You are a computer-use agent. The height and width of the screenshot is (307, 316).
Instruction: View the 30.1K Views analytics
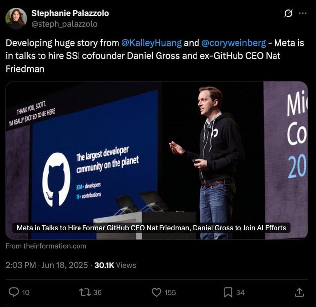coord(115,265)
